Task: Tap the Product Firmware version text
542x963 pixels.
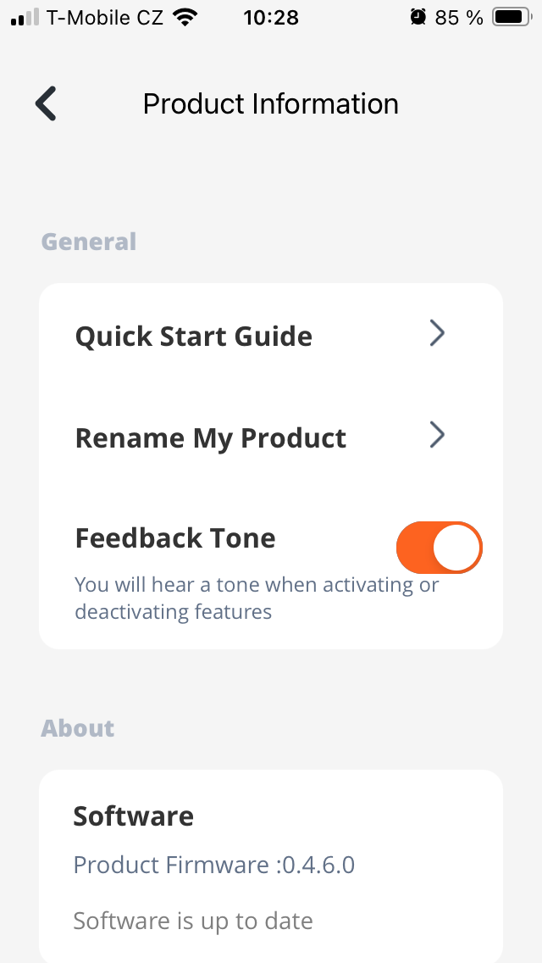Action: (214, 865)
